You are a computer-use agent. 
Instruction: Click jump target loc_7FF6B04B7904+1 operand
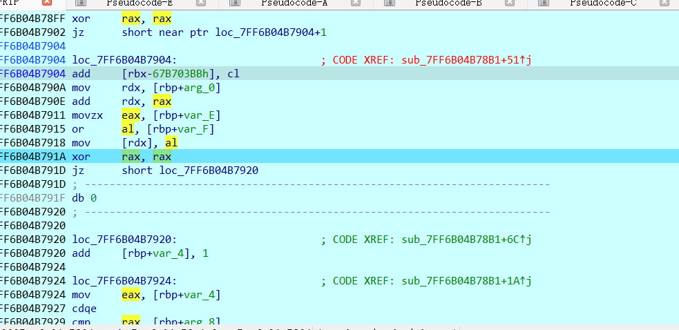tap(271, 32)
